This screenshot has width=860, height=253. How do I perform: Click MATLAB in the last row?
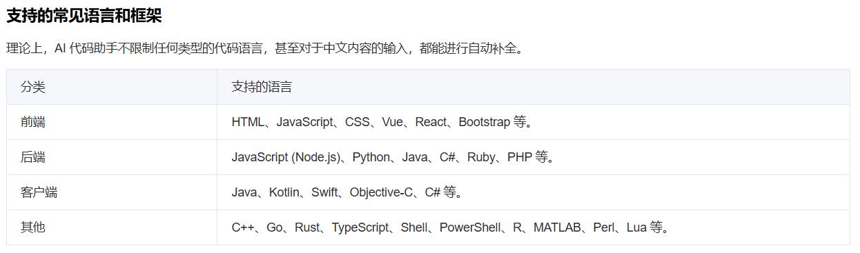557,227
